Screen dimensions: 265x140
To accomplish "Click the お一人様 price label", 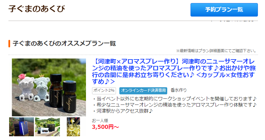I will [x=100, y=121].
